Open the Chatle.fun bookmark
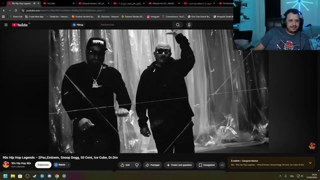320x180 pixels. click(57, 17)
